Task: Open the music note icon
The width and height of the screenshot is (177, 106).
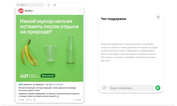Action: 55,5
